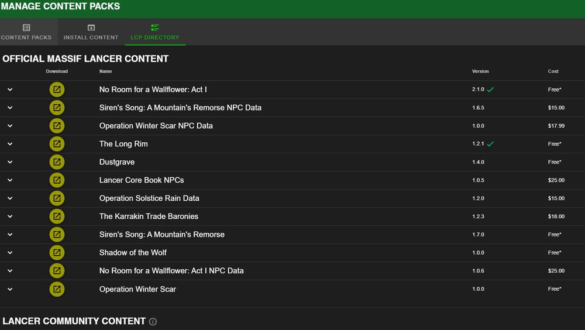Open download link for Dustgrave
The image size is (585, 330).
pyautogui.click(x=57, y=162)
